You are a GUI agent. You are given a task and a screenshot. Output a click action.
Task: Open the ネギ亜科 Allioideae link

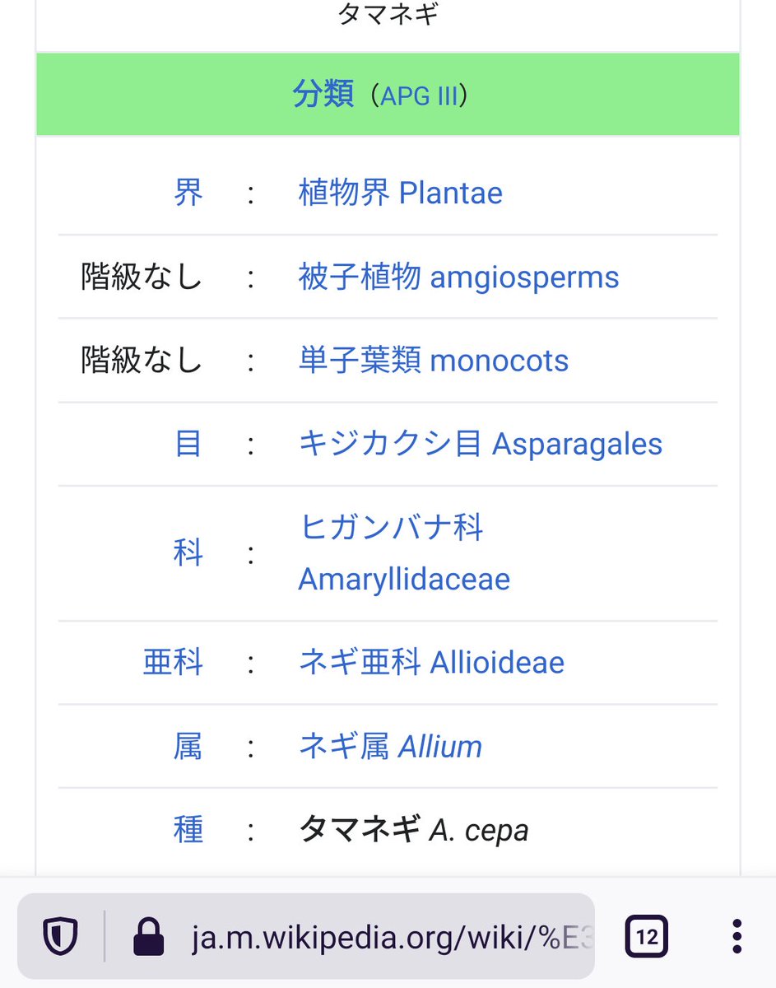[431, 663]
